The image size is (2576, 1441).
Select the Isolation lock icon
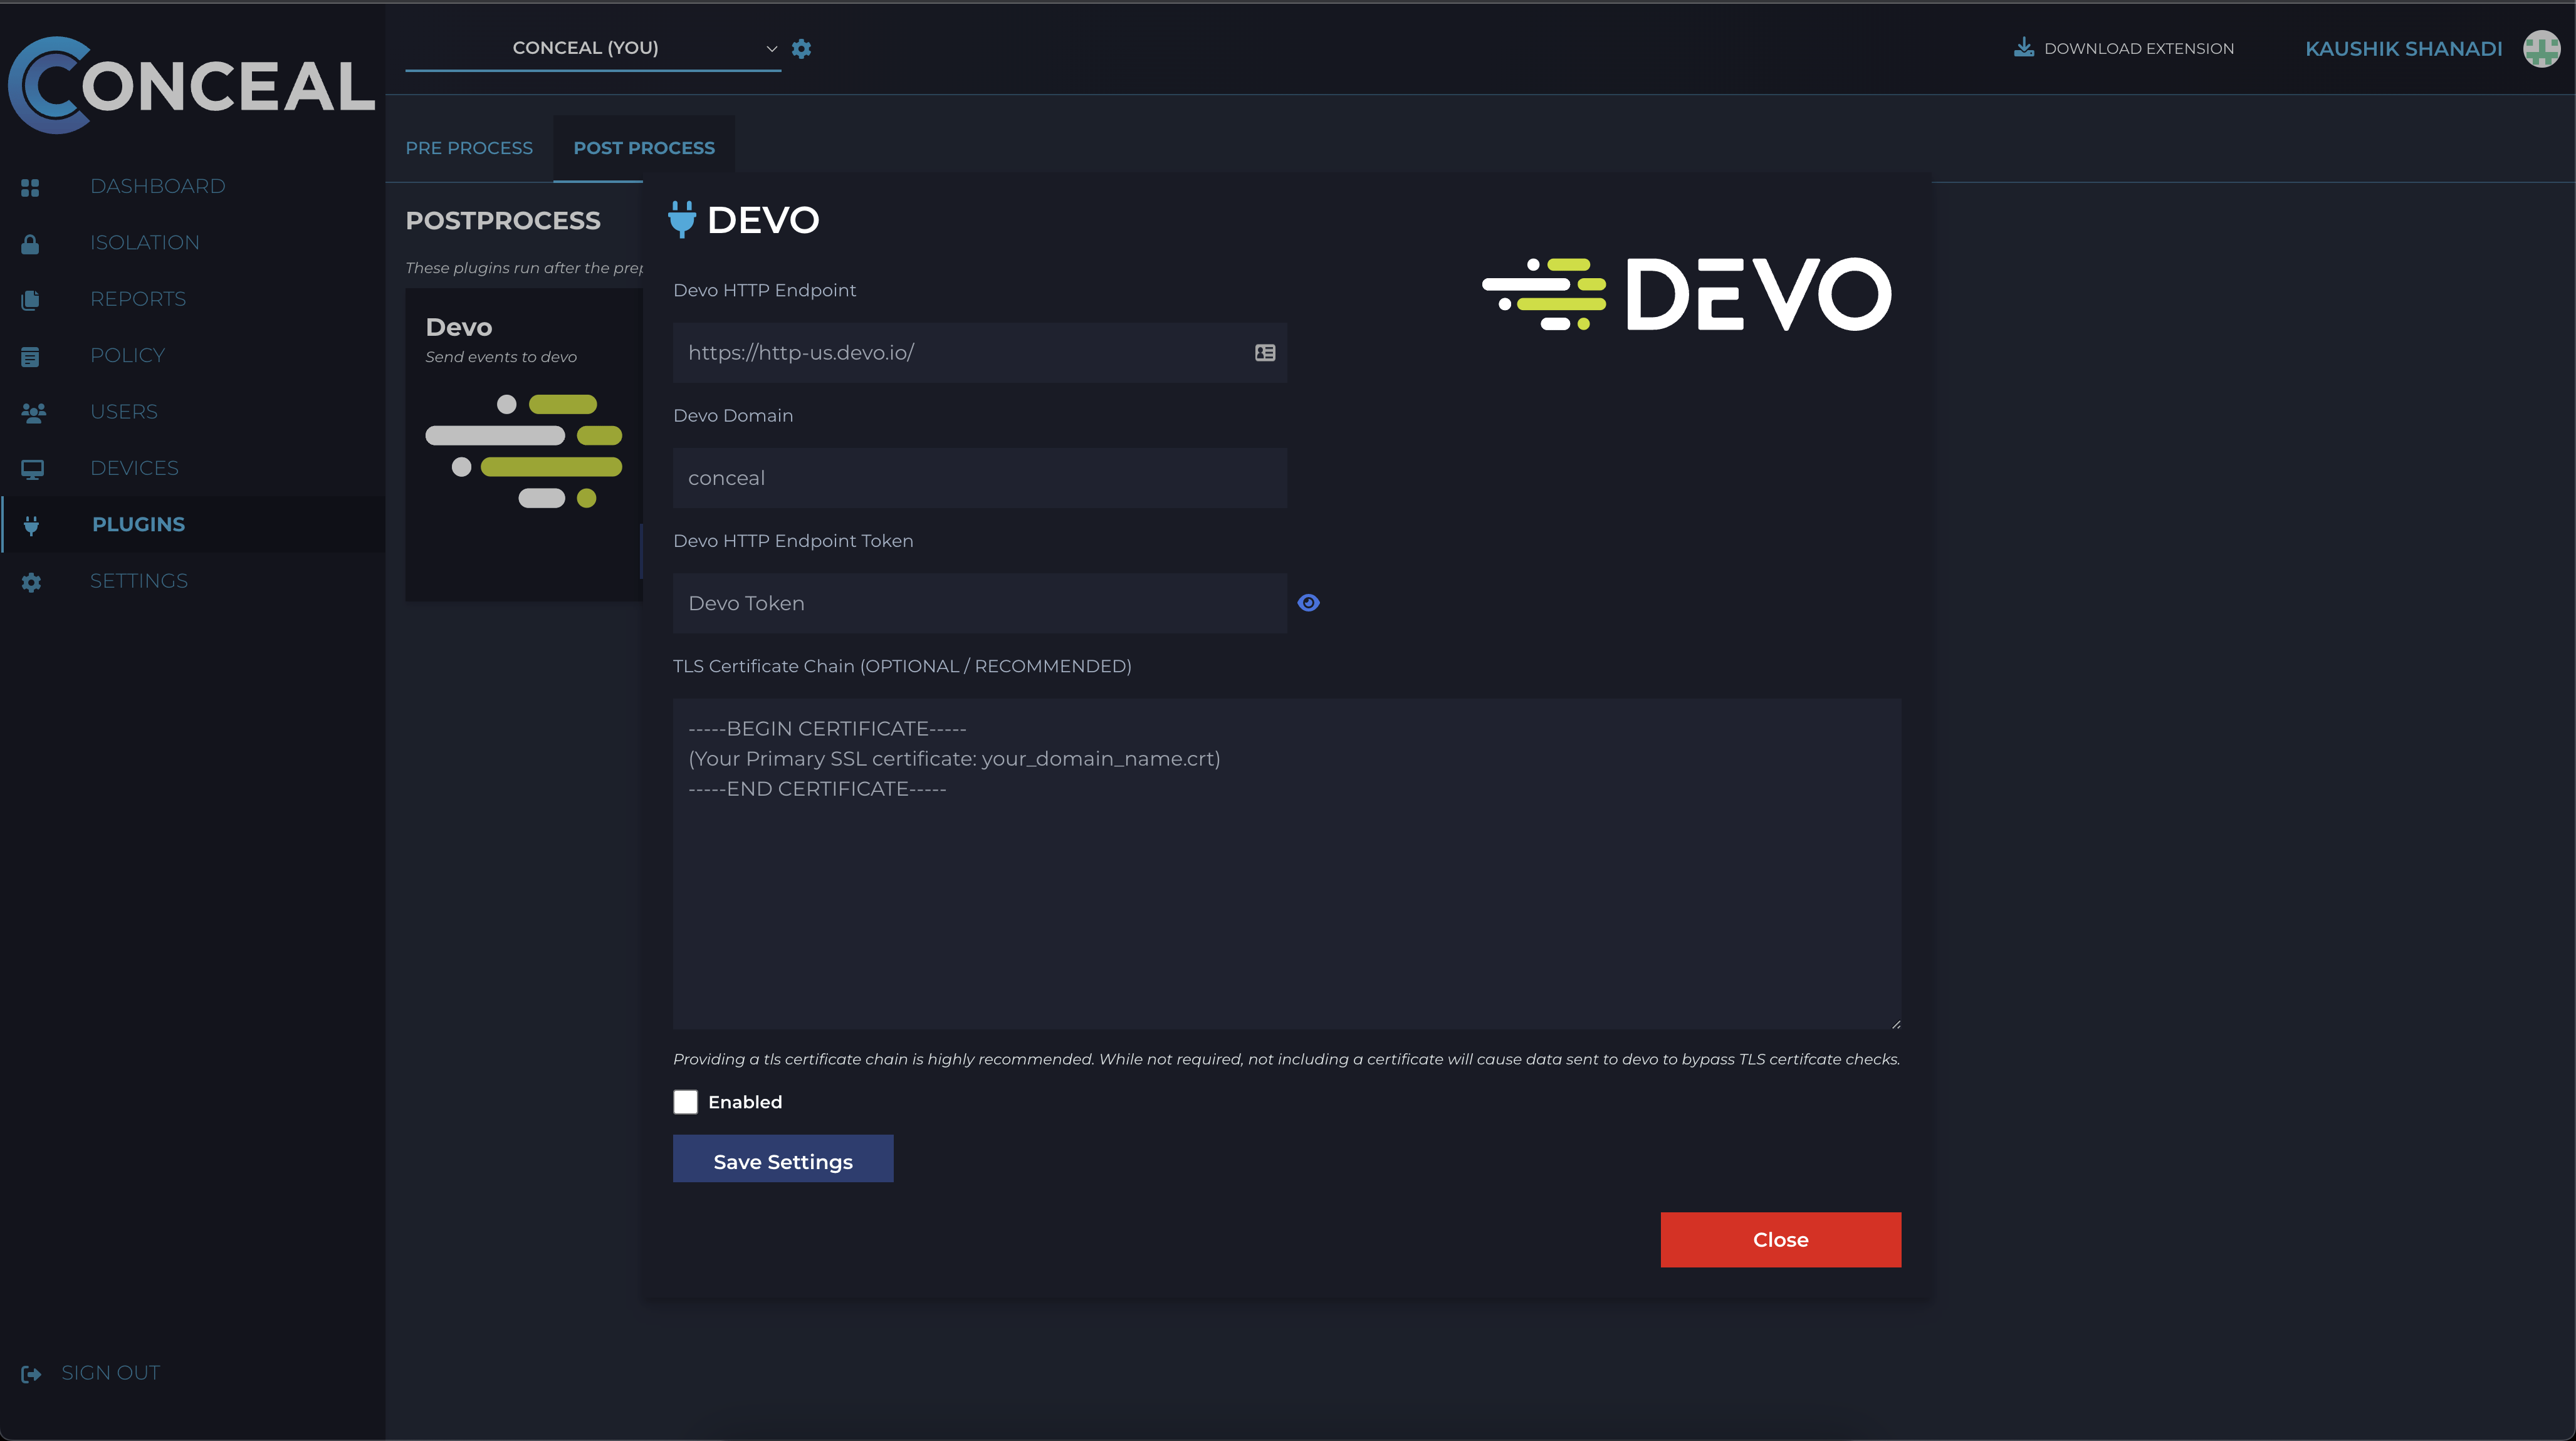coord(31,243)
